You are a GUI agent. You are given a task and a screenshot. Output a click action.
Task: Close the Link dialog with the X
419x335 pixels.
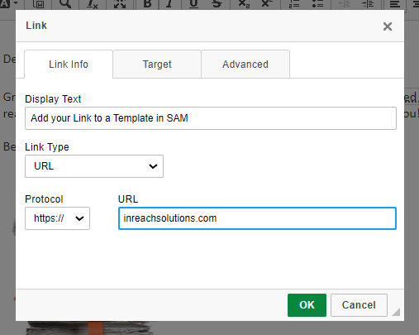[x=388, y=26]
